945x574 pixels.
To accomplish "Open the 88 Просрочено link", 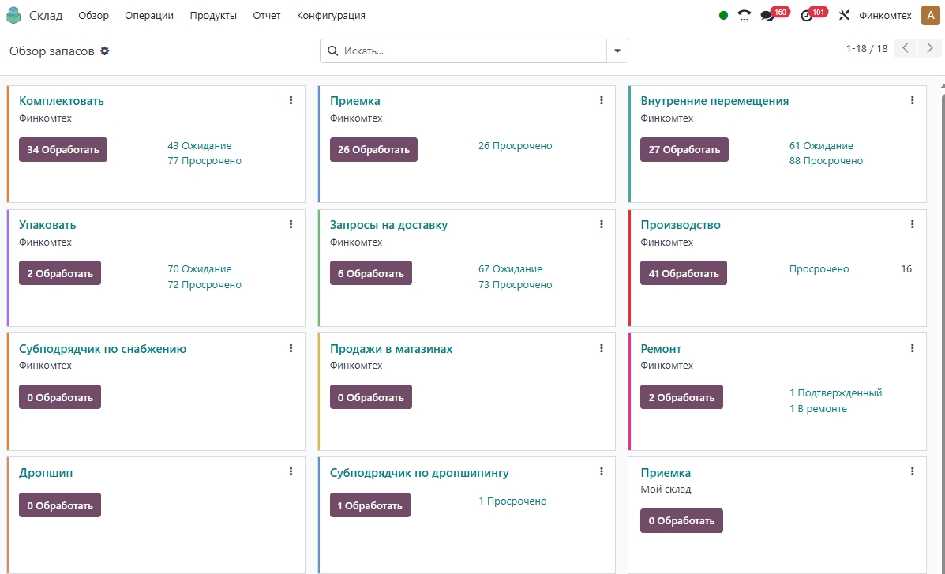I will pos(826,161).
